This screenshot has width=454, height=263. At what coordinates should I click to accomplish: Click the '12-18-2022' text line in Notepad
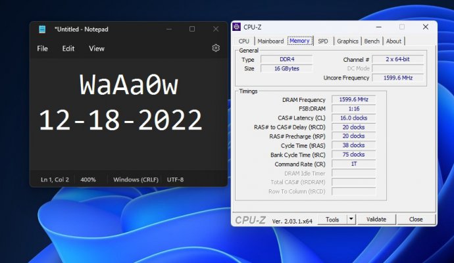[x=120, y=120]
